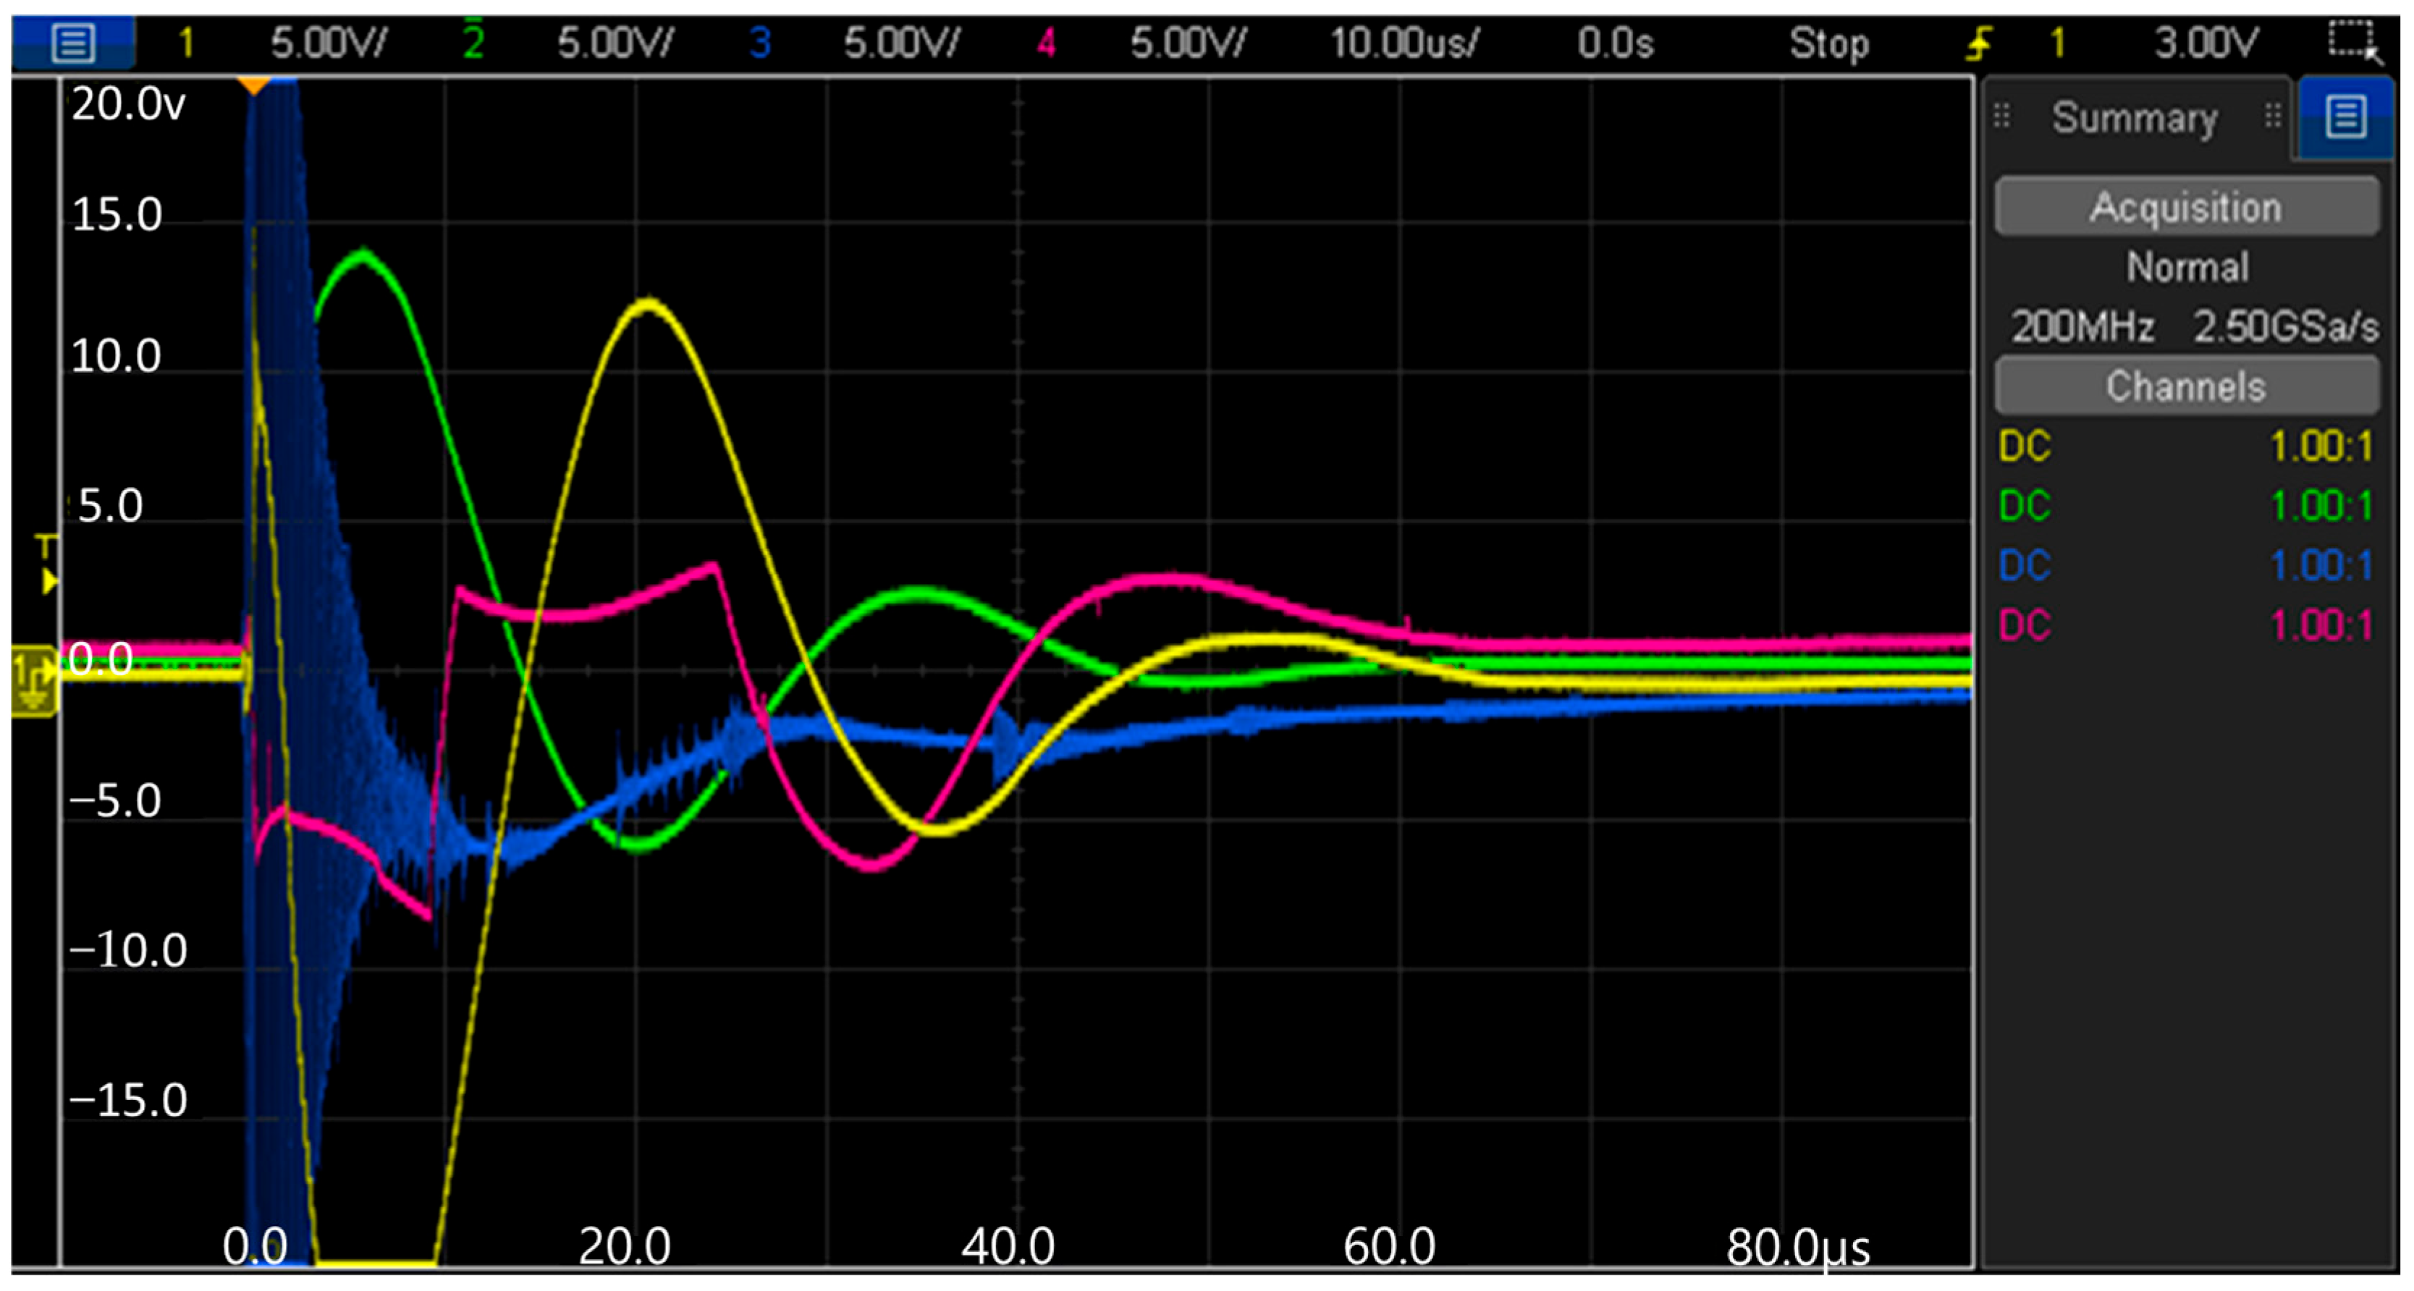Click the trigger rising edge icon
This screenshot has width=2414, height=1291.
[x=1979, y=43]
